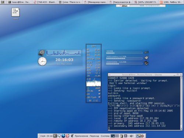Click the 20:16 clock in the bottom panel
184x138 pixels.
click(49, 136)
